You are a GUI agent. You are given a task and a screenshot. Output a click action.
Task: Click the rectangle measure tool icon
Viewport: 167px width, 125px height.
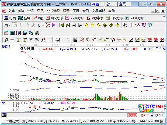tap(58, 40)
